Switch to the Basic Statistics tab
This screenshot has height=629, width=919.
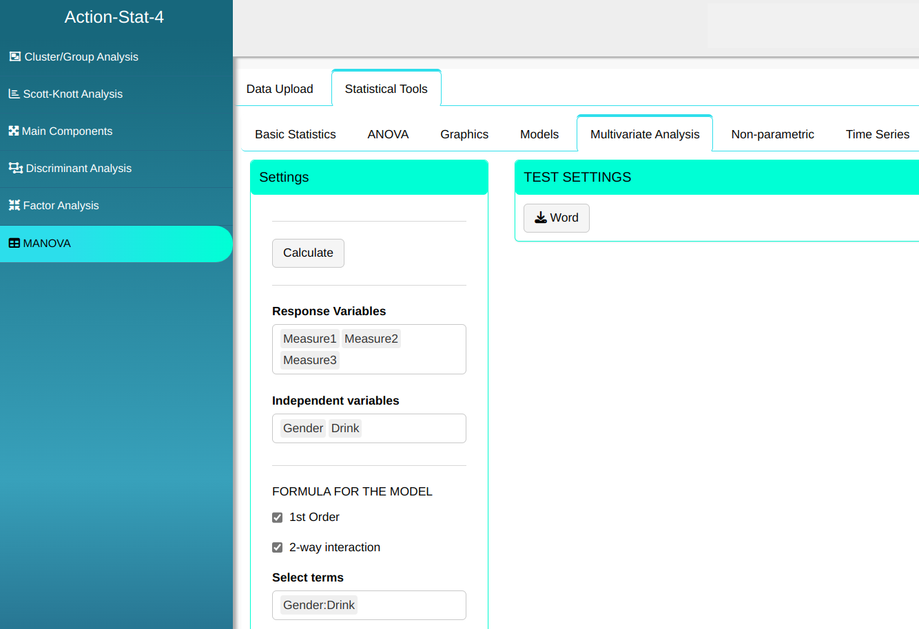tap(296, 134)
